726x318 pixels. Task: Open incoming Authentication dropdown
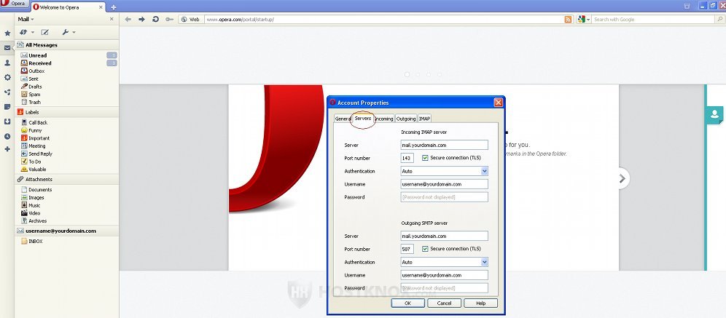pos(484,171)
